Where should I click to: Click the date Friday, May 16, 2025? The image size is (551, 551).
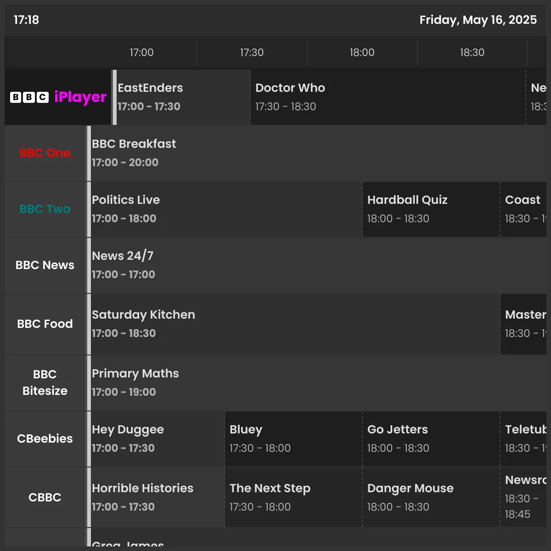(478, 20)
